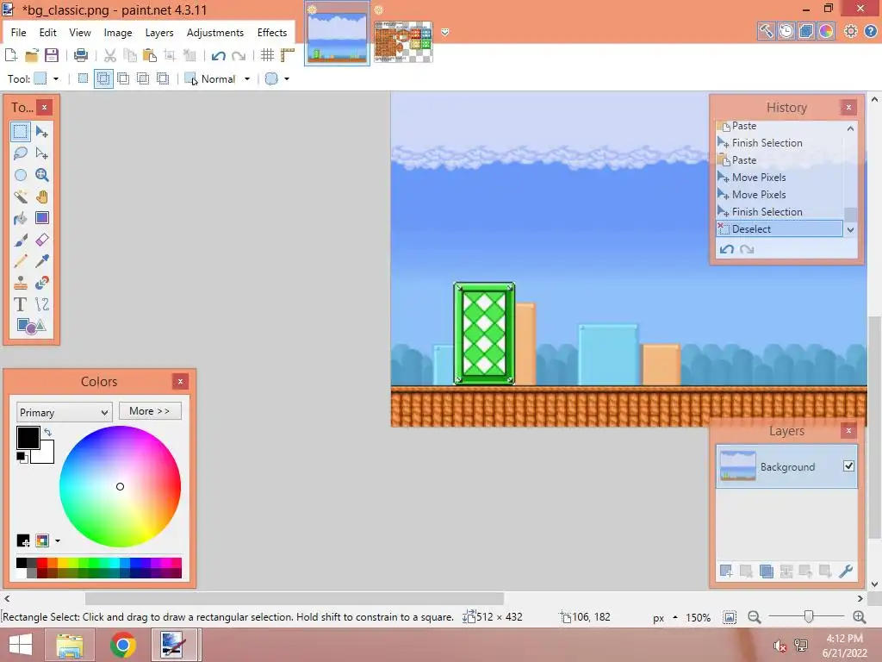Click the Print icon in toolbar
The width and height of the screenshot is (882, 662).
pos(81,55)
